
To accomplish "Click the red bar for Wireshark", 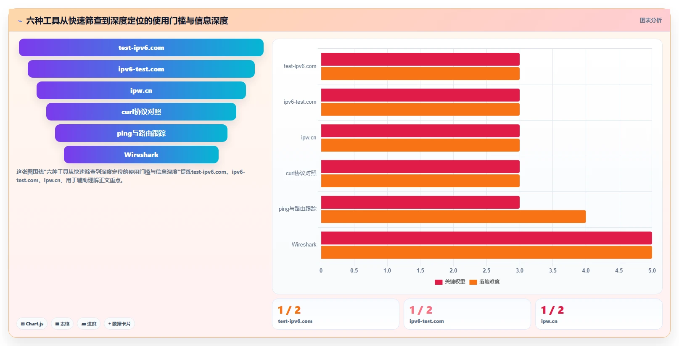I will pos(486,238).
